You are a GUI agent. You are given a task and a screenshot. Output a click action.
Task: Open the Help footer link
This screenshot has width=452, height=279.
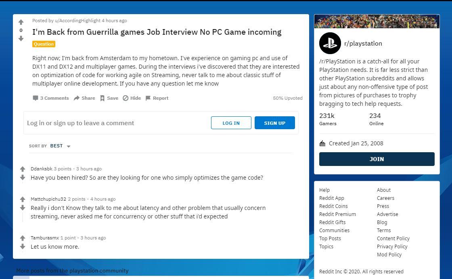pos(324,190)
